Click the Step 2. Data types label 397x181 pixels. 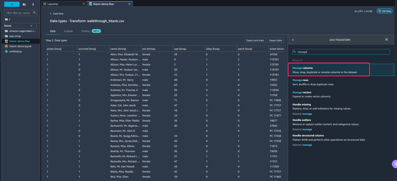click(x=57, y=40)
